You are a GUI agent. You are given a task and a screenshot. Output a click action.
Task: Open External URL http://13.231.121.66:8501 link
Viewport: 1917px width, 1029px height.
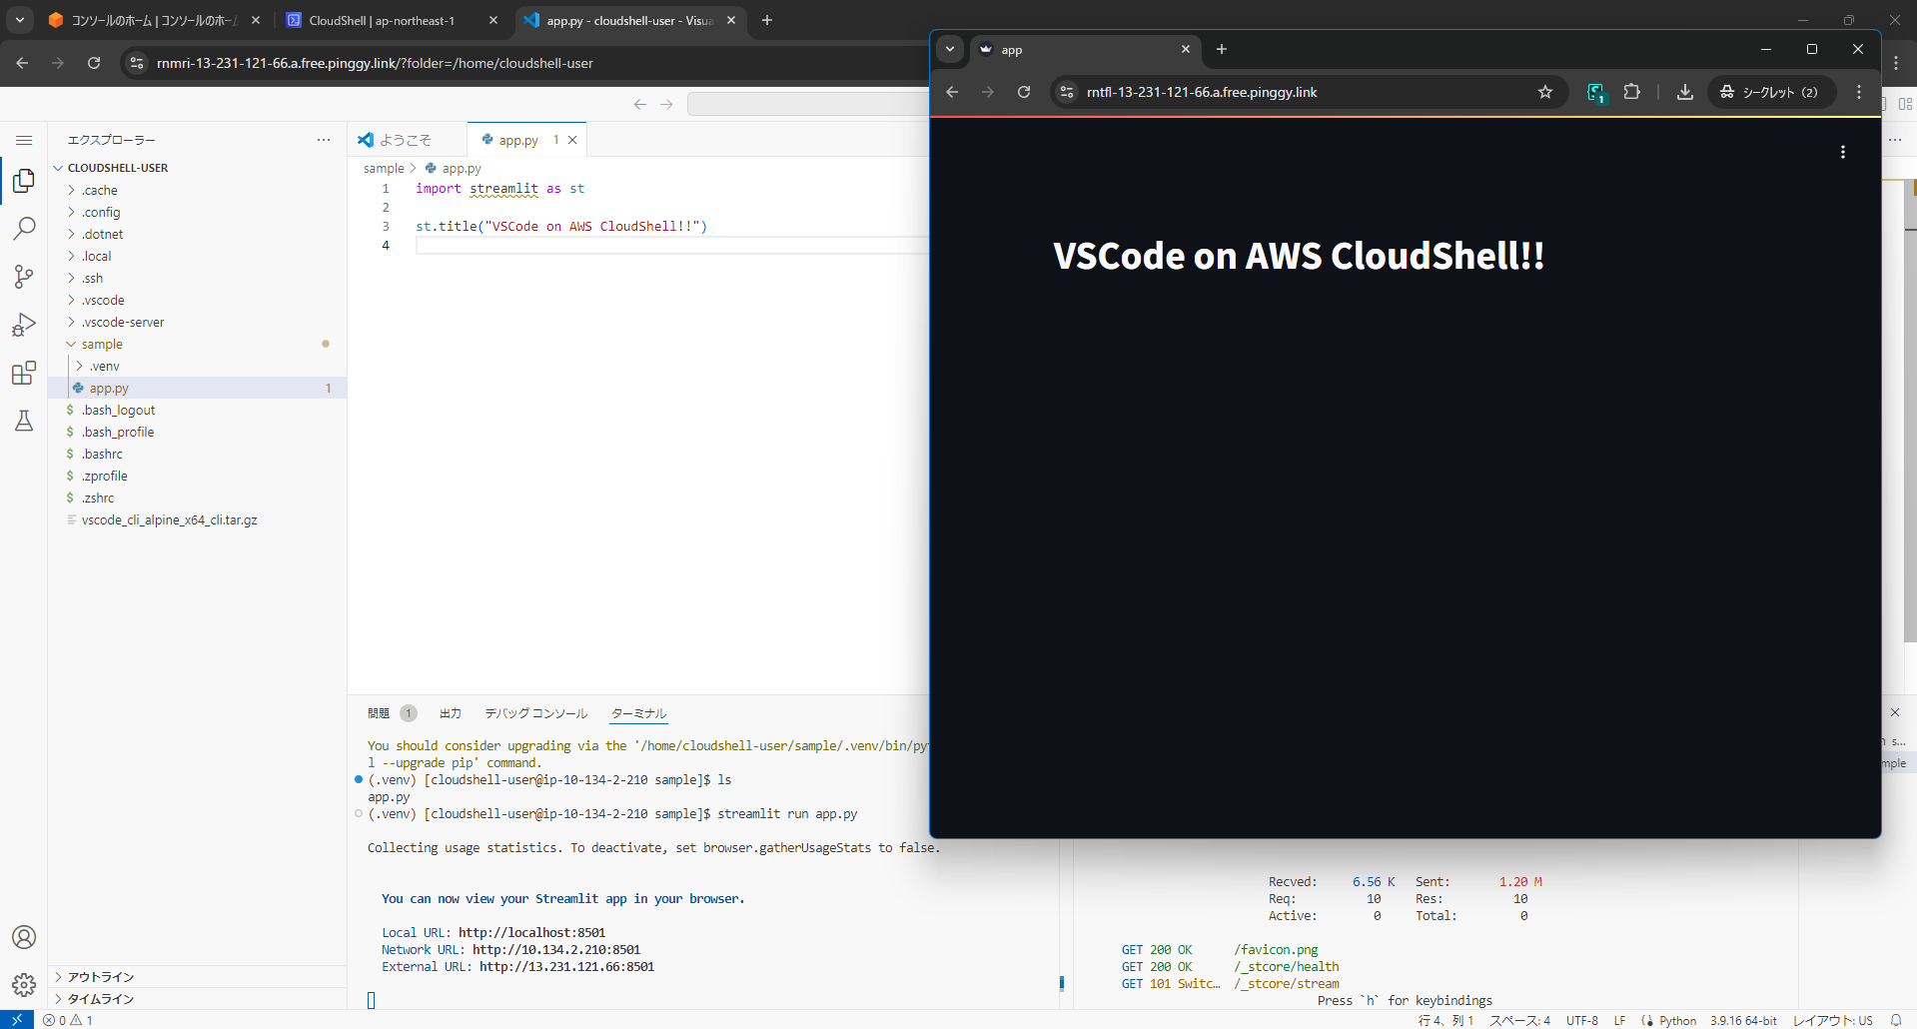tap(566, 967)
